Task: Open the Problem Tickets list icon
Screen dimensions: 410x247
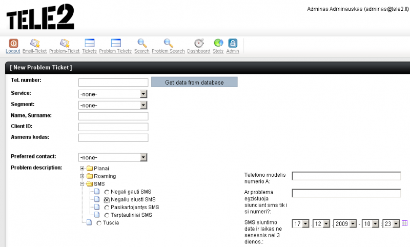Action: coord(116,43)
